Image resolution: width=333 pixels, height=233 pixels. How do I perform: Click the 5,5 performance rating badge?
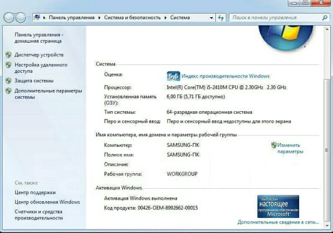click(173, 76)
